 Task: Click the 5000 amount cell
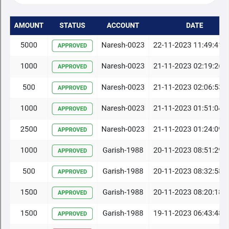[29, 45]
